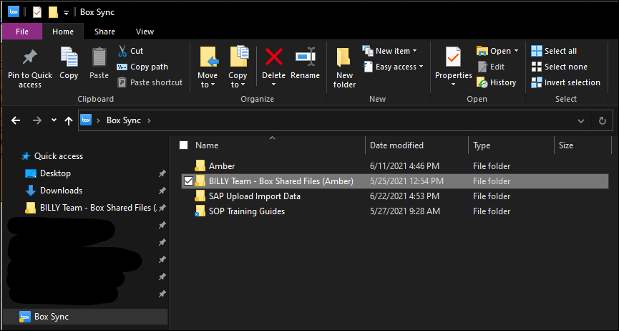Open Properties for the selection
The width and height of the screenshot is (619, 331).
click(x=453, y=63)
